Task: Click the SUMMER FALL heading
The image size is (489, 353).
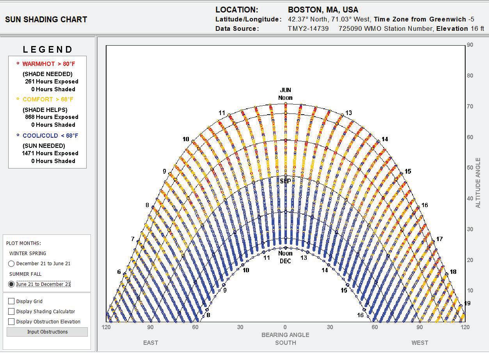Action: [25, 274]
